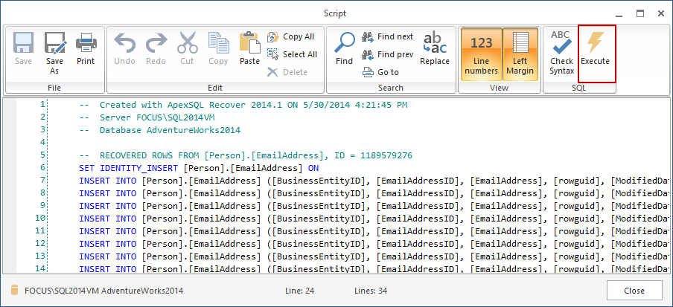Click line 1 'Created with ApexSQL Recover' comment
This screenshot has height=307, width=673.
(243, 105)
